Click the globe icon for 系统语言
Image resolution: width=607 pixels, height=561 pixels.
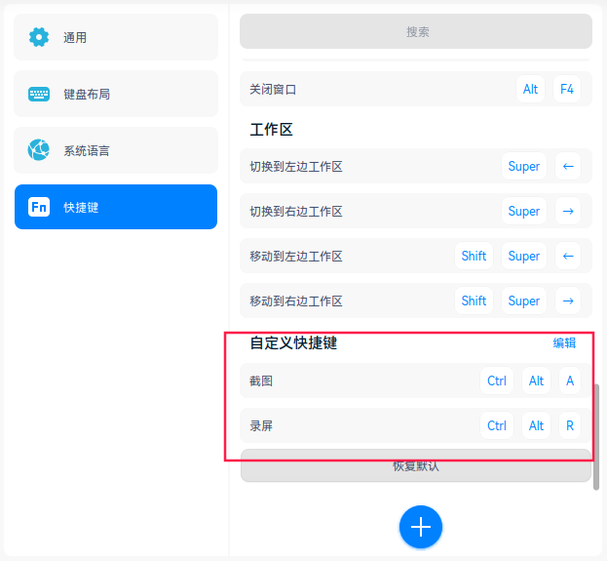[39, 150]
